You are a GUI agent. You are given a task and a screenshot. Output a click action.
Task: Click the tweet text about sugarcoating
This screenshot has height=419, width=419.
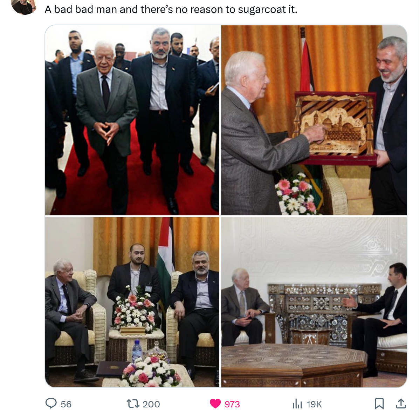[171, 9]
